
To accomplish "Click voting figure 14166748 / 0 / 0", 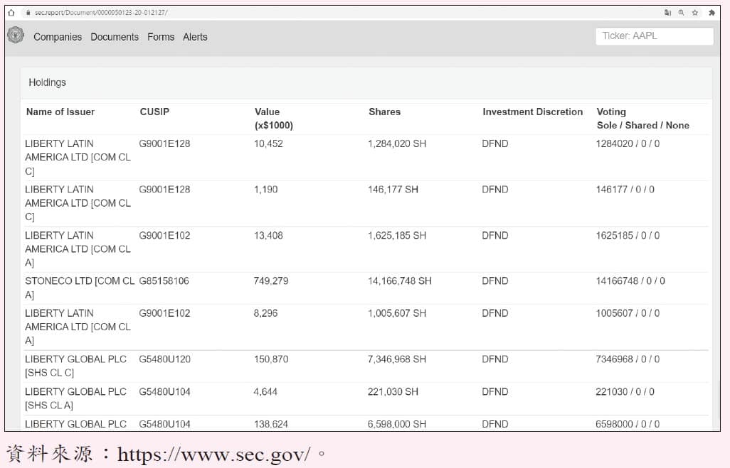I will click(630, 281).
